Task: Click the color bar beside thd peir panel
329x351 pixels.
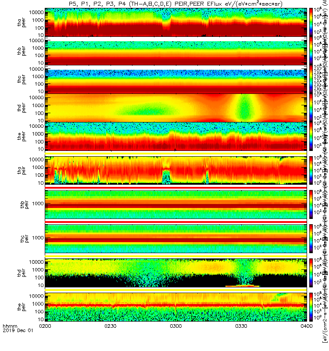Action: tap(311, 272)
